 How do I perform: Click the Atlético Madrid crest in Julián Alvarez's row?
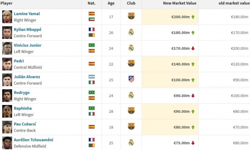tap(131, 79)
